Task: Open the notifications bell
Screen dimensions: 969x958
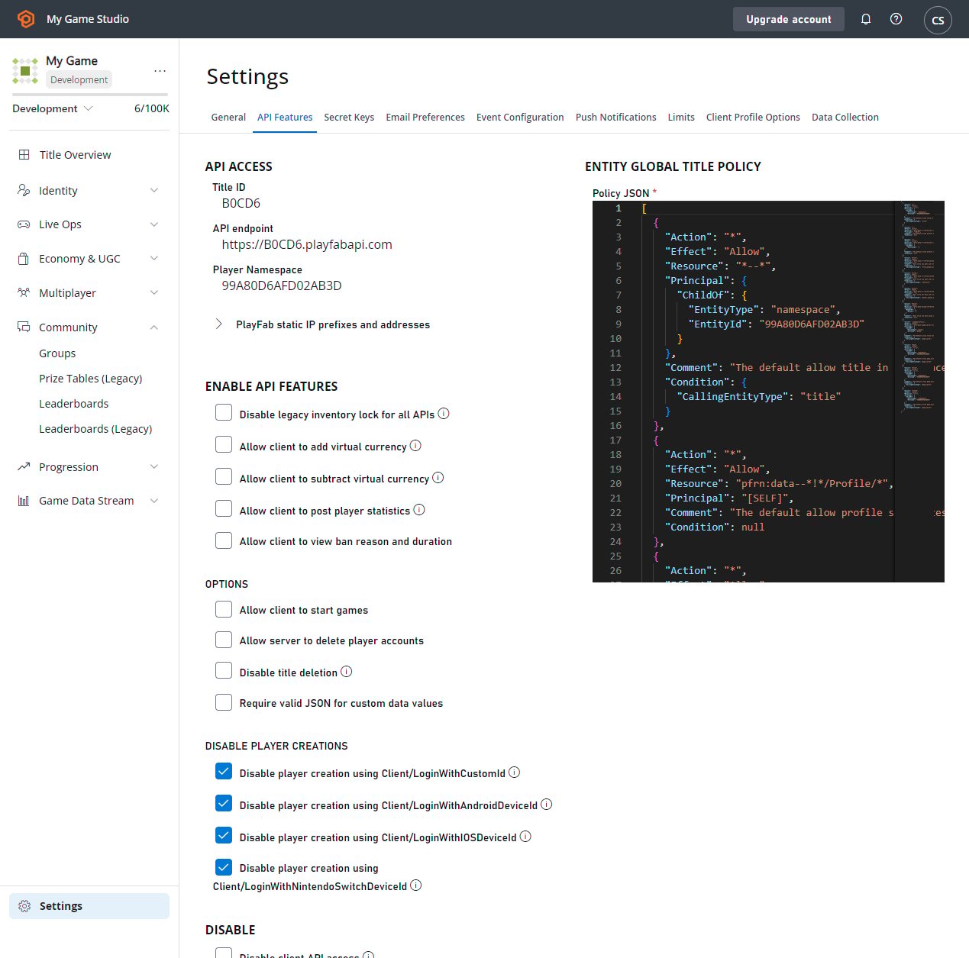Action: click(866, 19)
